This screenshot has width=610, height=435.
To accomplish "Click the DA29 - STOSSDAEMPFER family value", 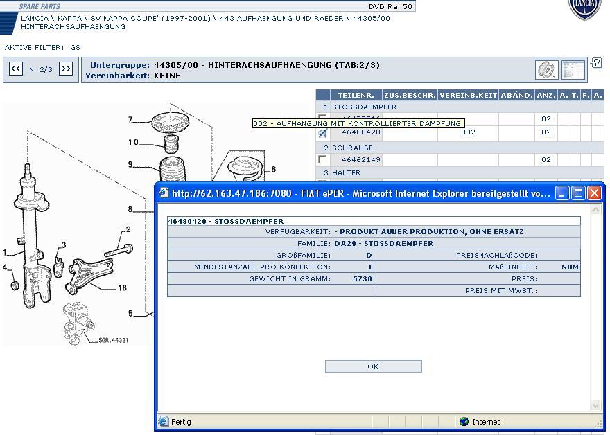I will [383, 243].
